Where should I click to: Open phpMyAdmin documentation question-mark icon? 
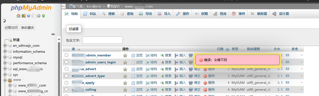[x=28, y=16]
